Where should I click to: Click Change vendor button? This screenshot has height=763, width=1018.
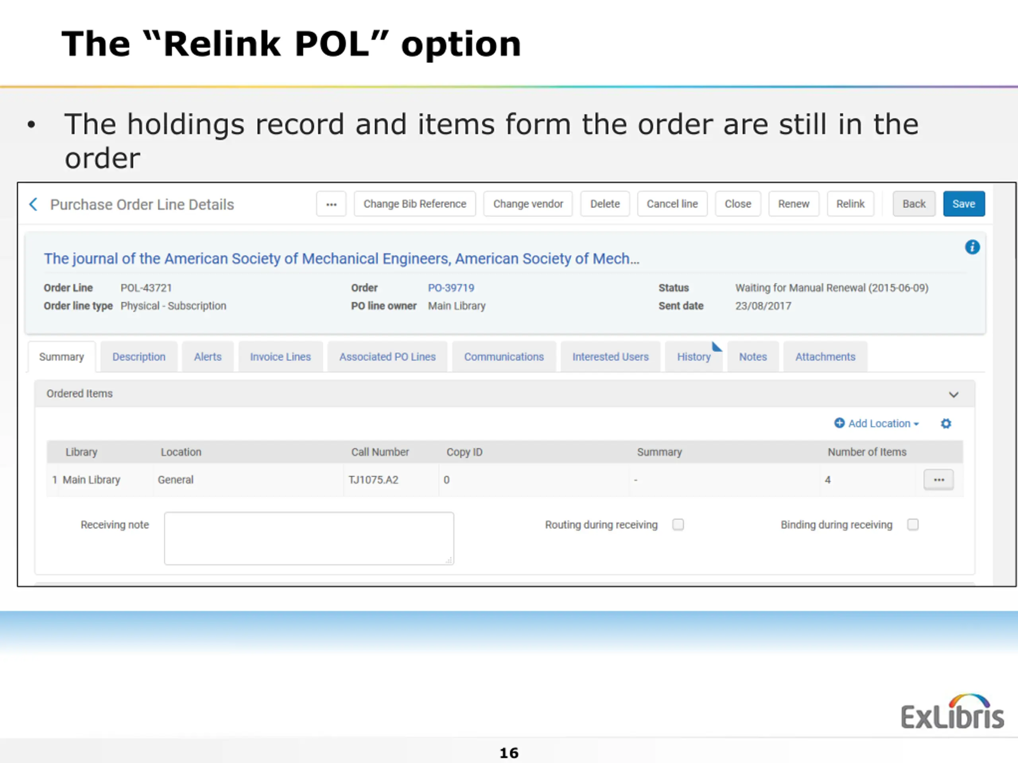point(528,204)
